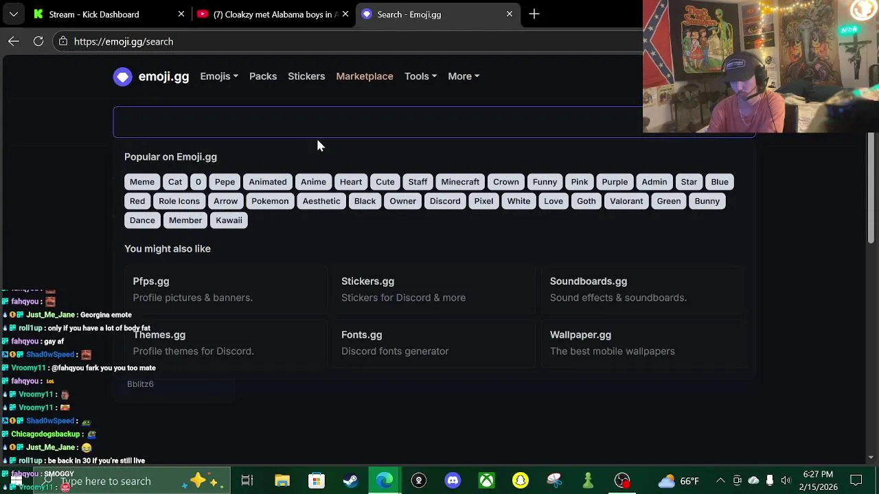Select the Pokemon tag

pyautogui.click(x=270, y=201)
